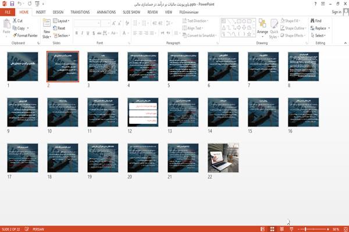Click the Redo icon in quick access toolbar
The image size is (349, 232).
(x=30, y=3)
